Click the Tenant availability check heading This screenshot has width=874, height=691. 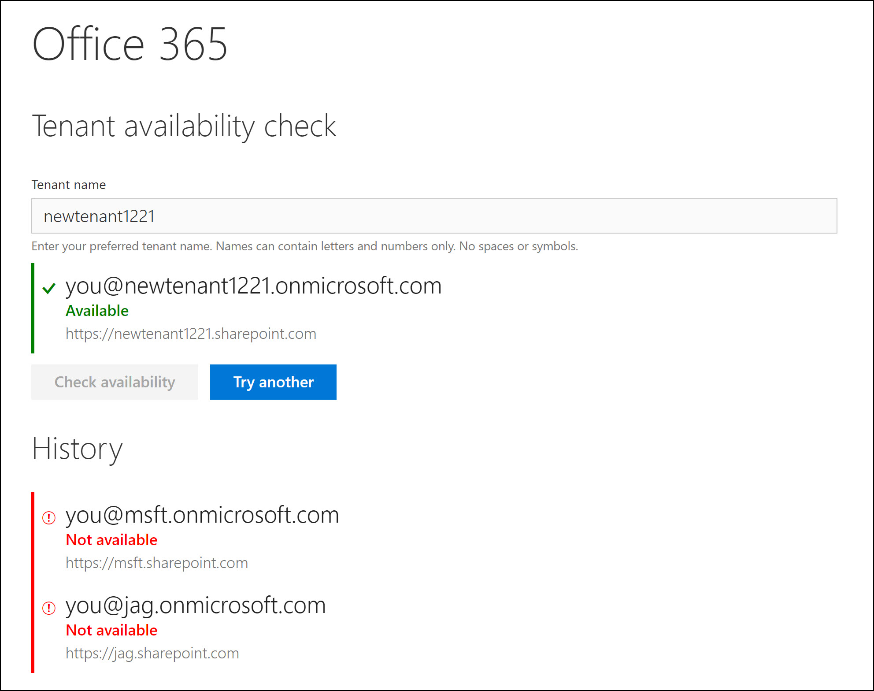[x=184, y=126]
